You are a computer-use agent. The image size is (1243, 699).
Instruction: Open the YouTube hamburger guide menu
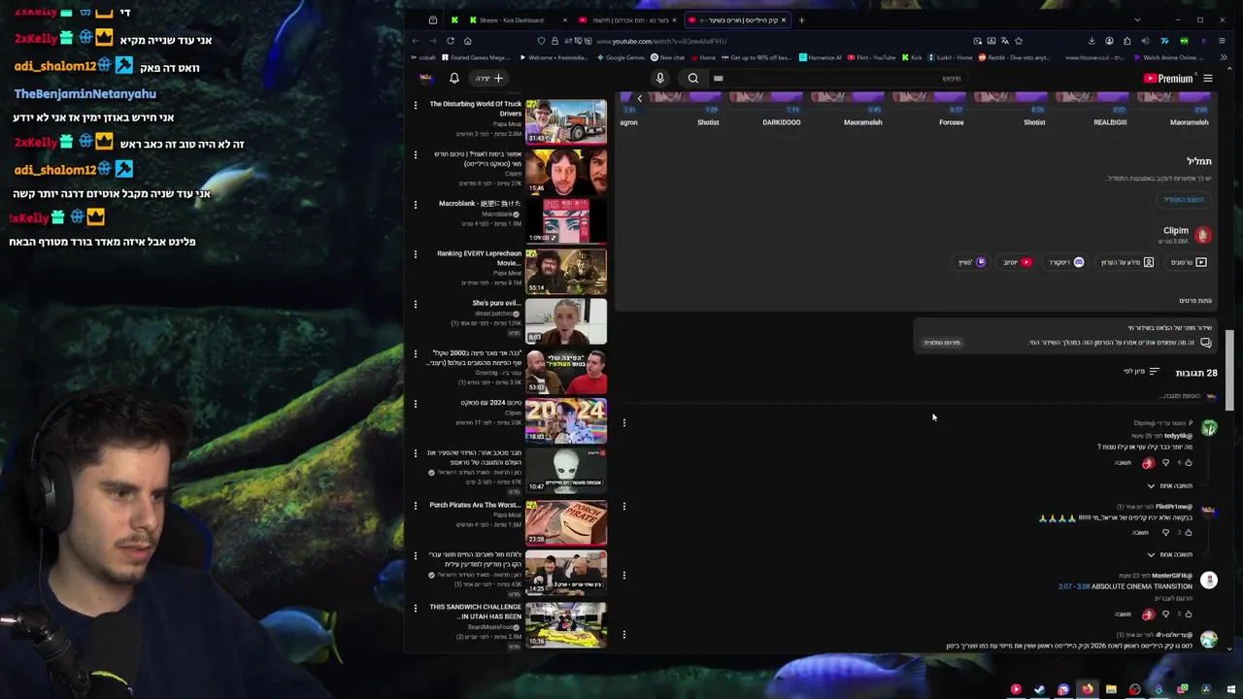tap(1208, 78)
